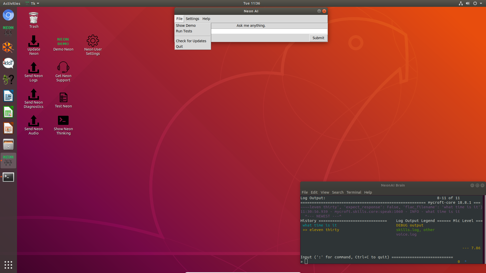486x273 pixels.
Task: Show applications grid in dock
Action: 8,265
